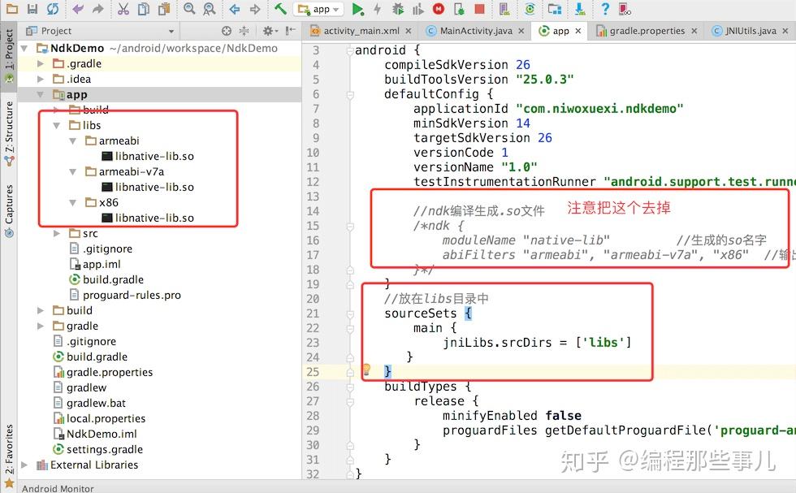Click the Undo arrow icon
Viewport: 796px width, 493px height.
(78, 9)
